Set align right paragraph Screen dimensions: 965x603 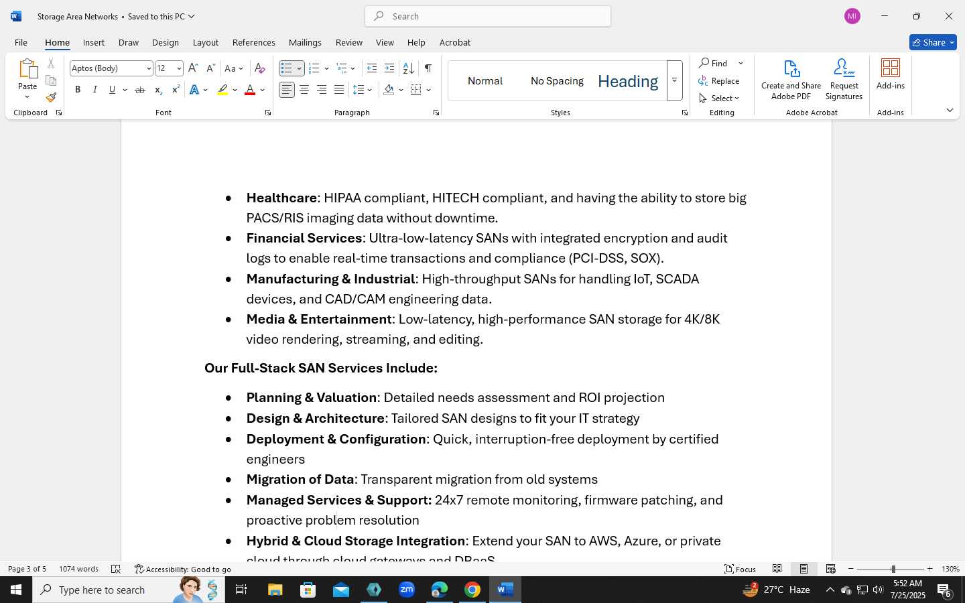(322, 90)
